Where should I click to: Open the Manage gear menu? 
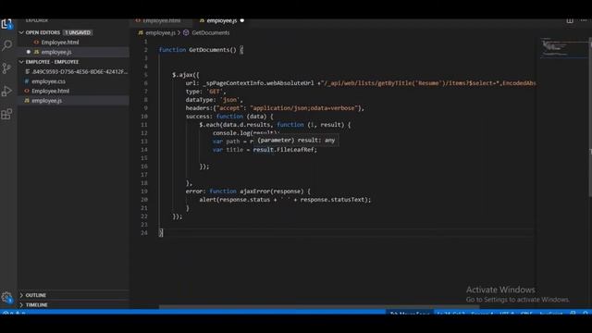[x=6, y=298]
